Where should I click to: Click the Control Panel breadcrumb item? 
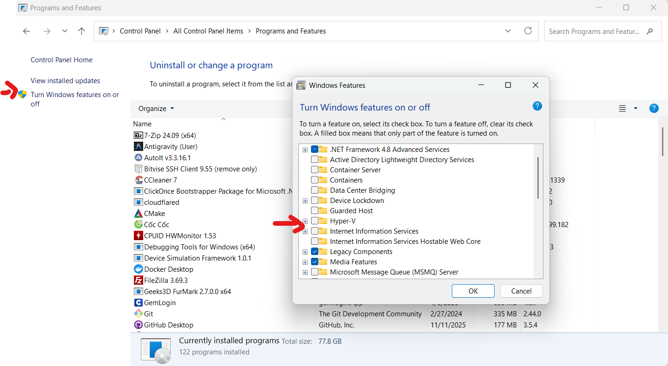tap(140, 31)
